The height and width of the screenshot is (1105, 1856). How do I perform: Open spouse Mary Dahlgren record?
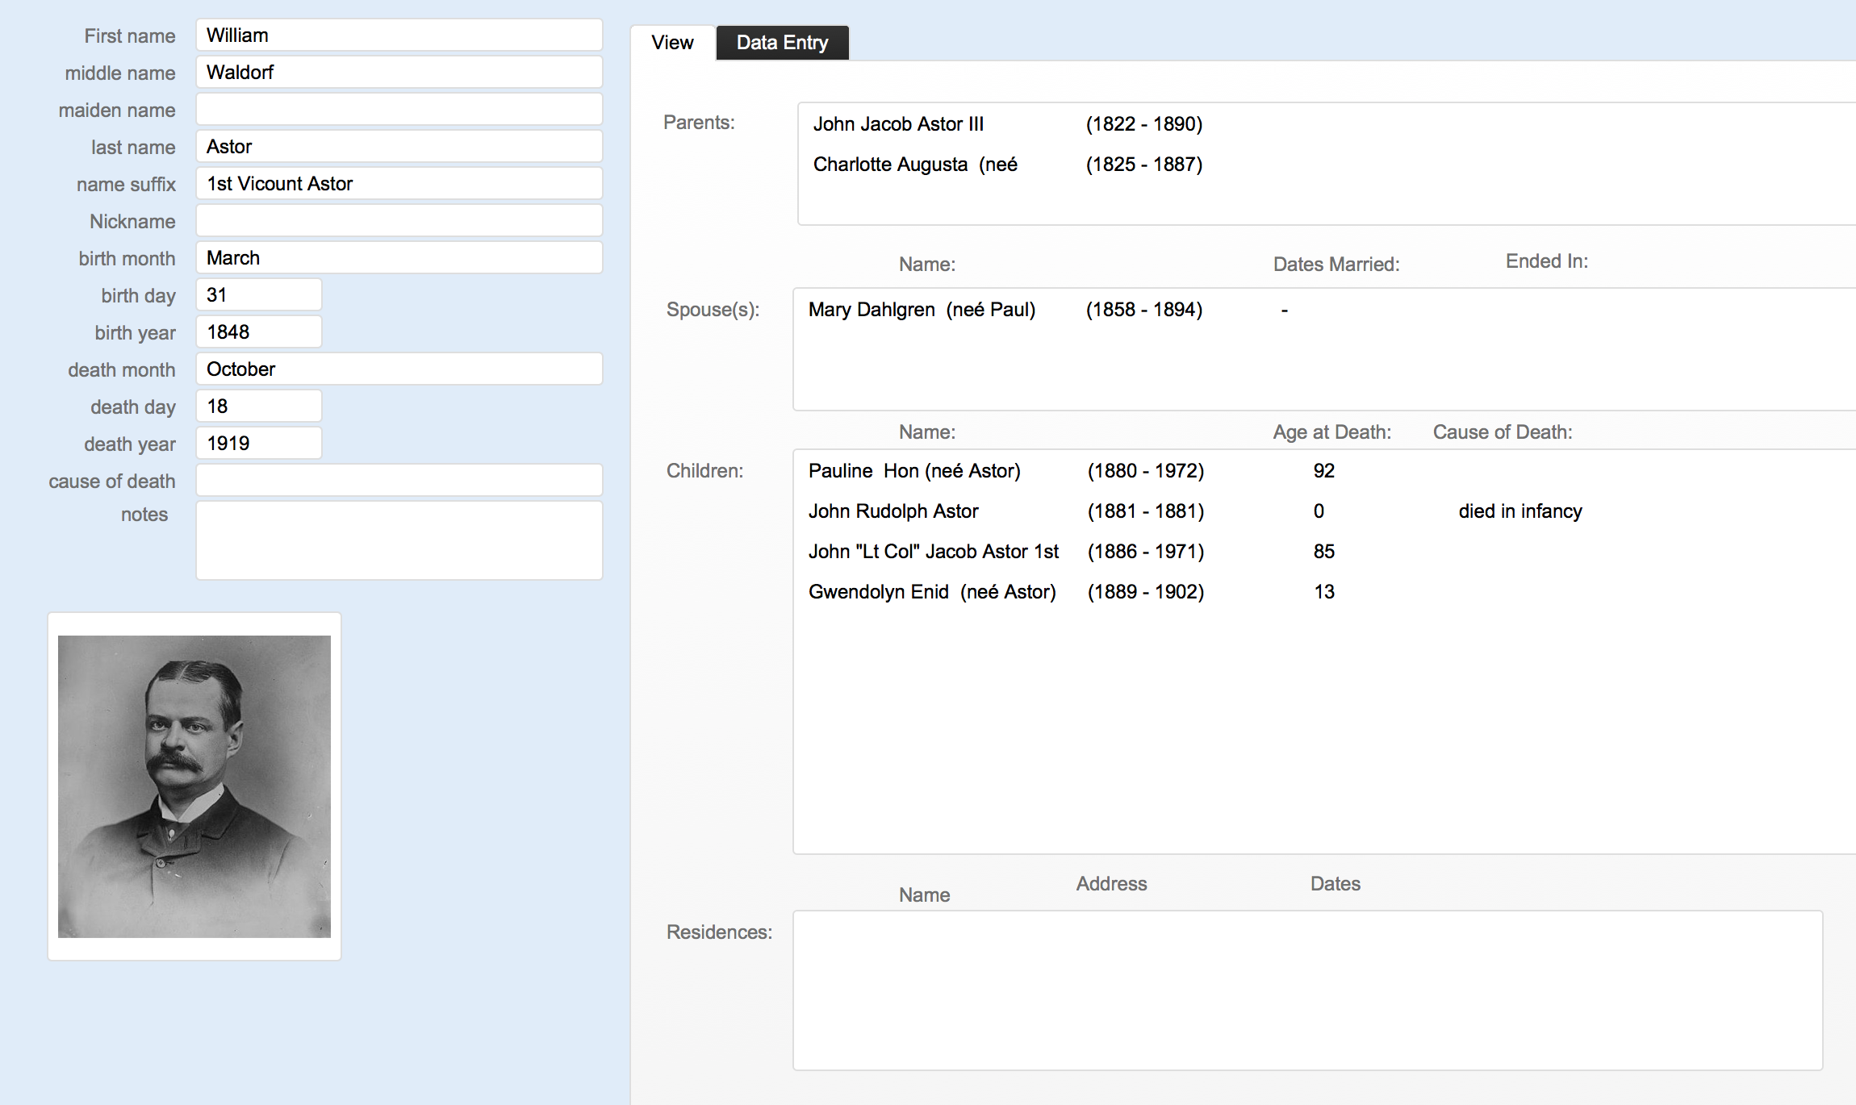pos(921,310)
